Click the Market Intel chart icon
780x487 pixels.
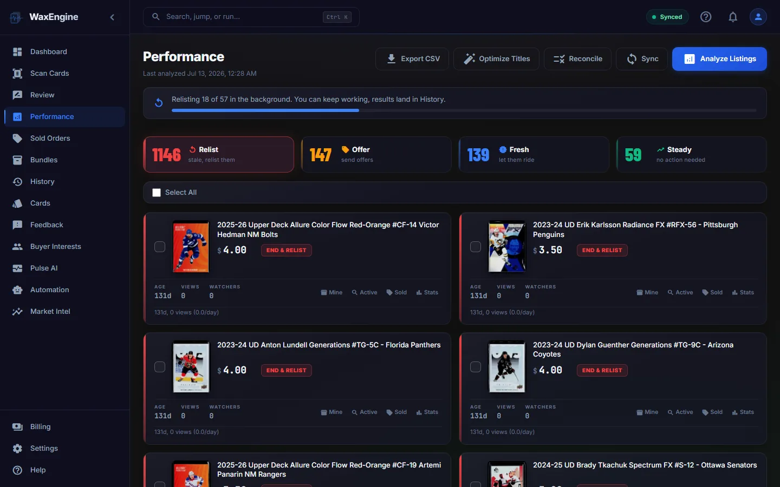tap(17, 312)
